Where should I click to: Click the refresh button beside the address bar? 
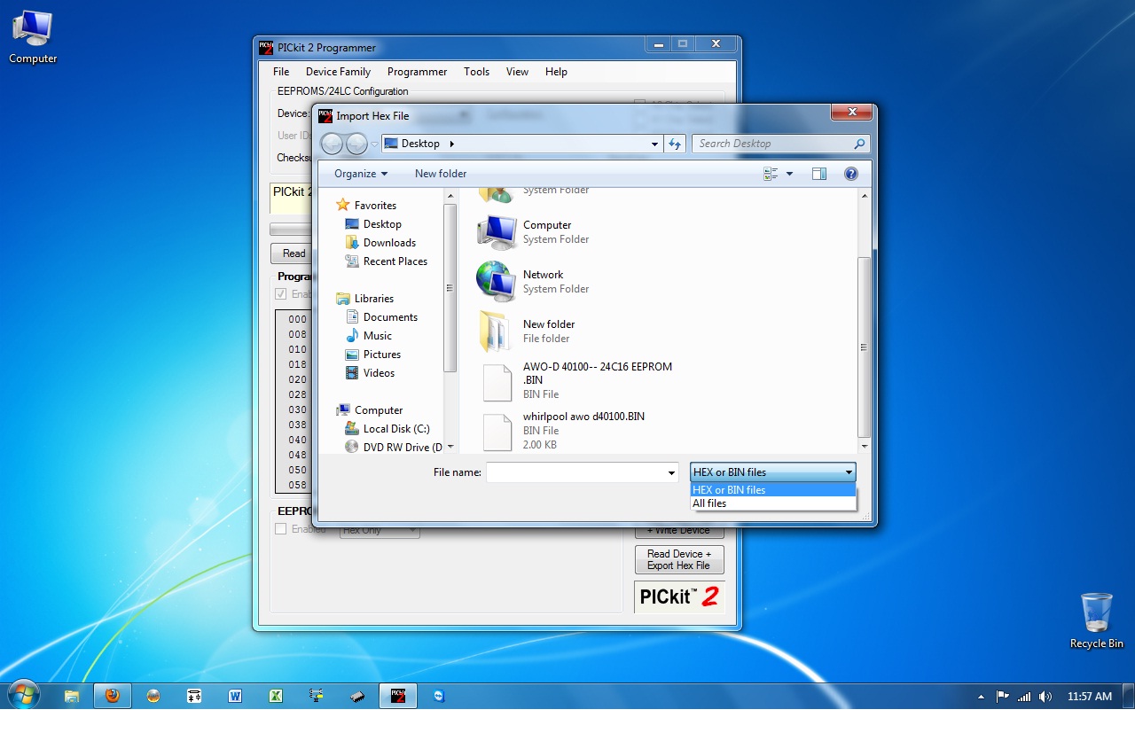click(676, 144)
